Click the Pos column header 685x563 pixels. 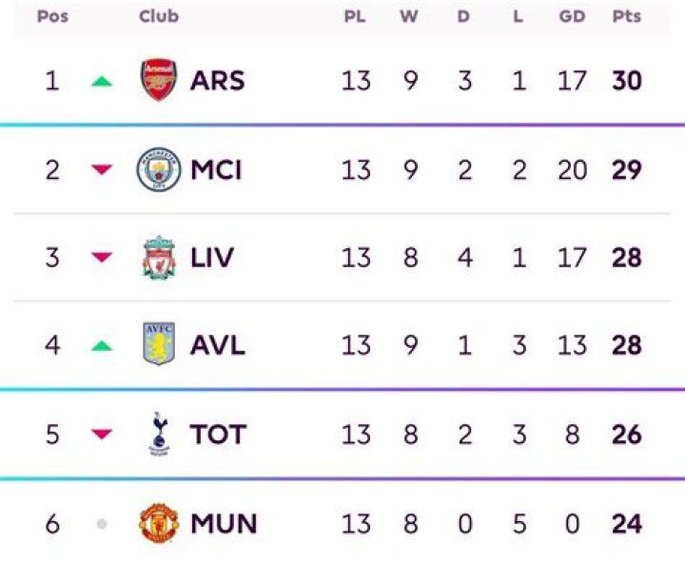(x=51, y=17)
